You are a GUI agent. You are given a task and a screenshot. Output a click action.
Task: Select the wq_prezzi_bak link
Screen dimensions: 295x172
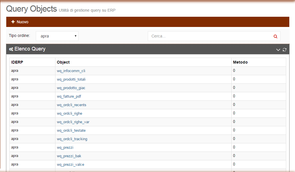(69, 156)
